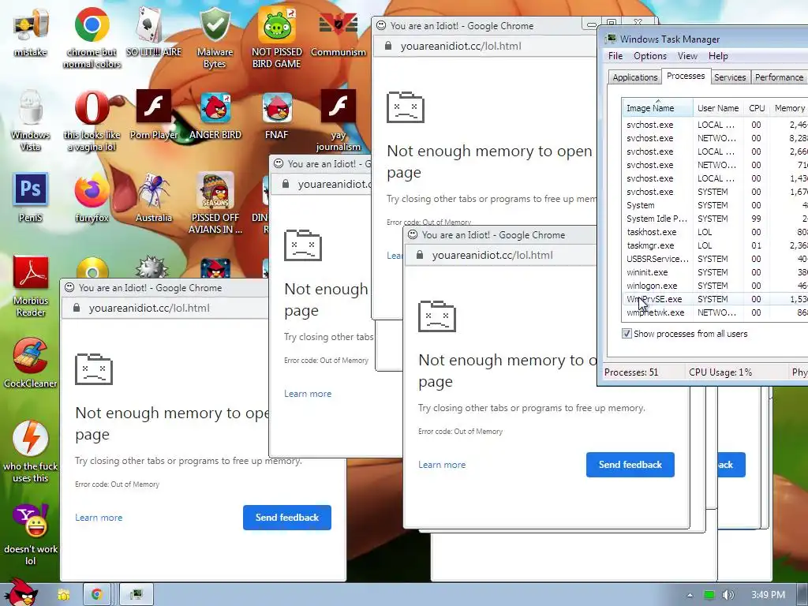Open the File menu in Task Manager

coord(615,56)
